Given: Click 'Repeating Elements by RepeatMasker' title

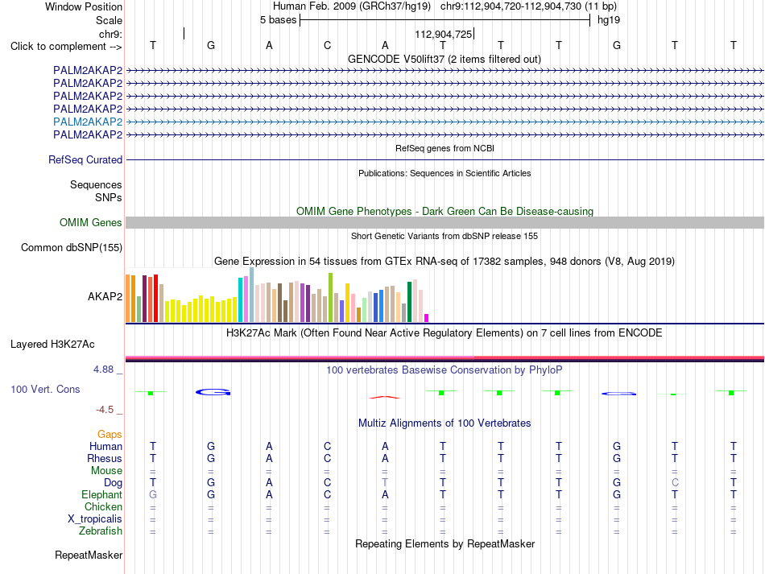Looking at the screenshot, I should [445, 543].
